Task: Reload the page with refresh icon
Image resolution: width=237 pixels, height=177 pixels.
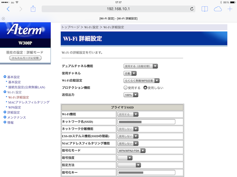Action: 192,9
